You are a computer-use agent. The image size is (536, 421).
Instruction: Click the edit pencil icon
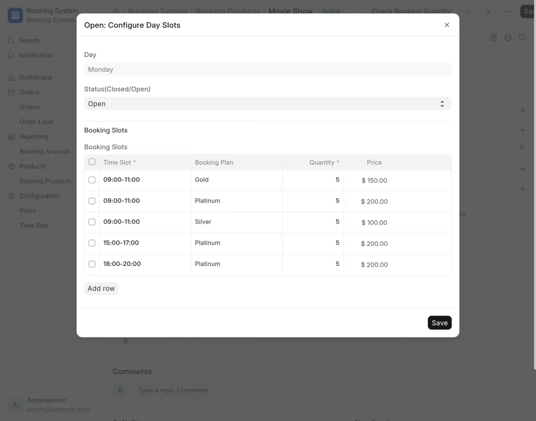click(494, 38)
